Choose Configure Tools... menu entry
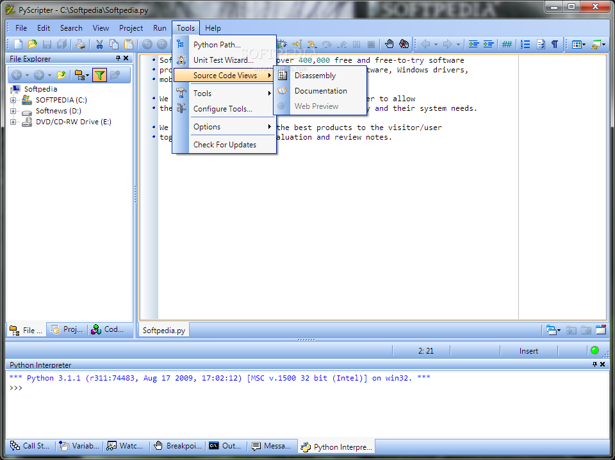This screenshot has height=460, width=615. (224, 109)
